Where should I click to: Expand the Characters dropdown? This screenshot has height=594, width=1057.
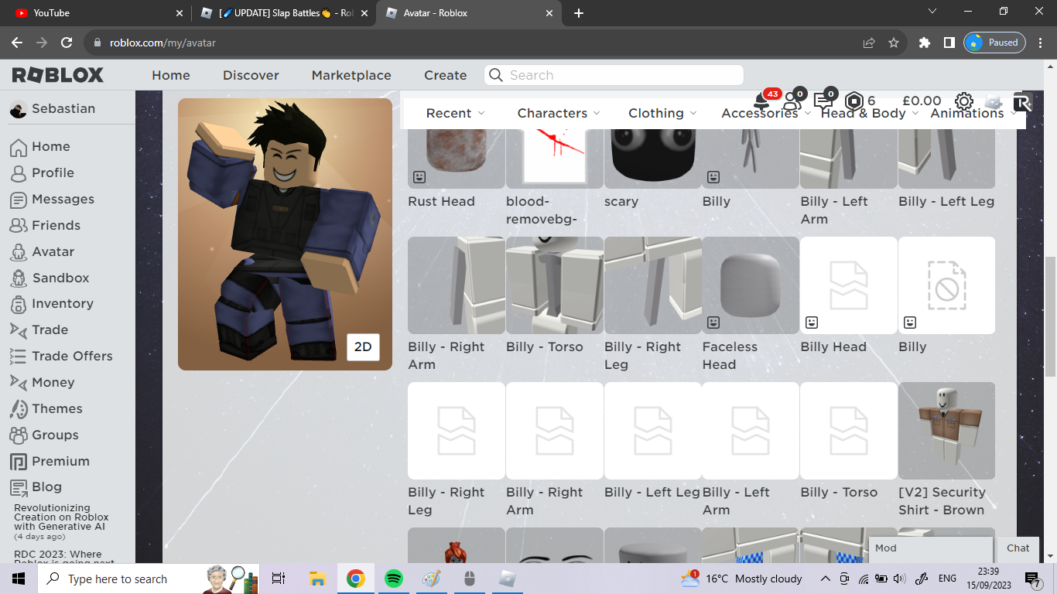559,113
